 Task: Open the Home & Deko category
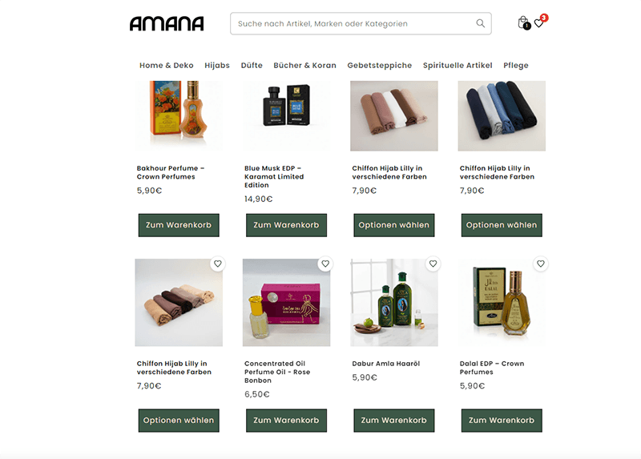167,66
